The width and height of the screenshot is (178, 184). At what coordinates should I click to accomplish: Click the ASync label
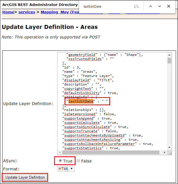pyautogui.click(x=10, y=161)
